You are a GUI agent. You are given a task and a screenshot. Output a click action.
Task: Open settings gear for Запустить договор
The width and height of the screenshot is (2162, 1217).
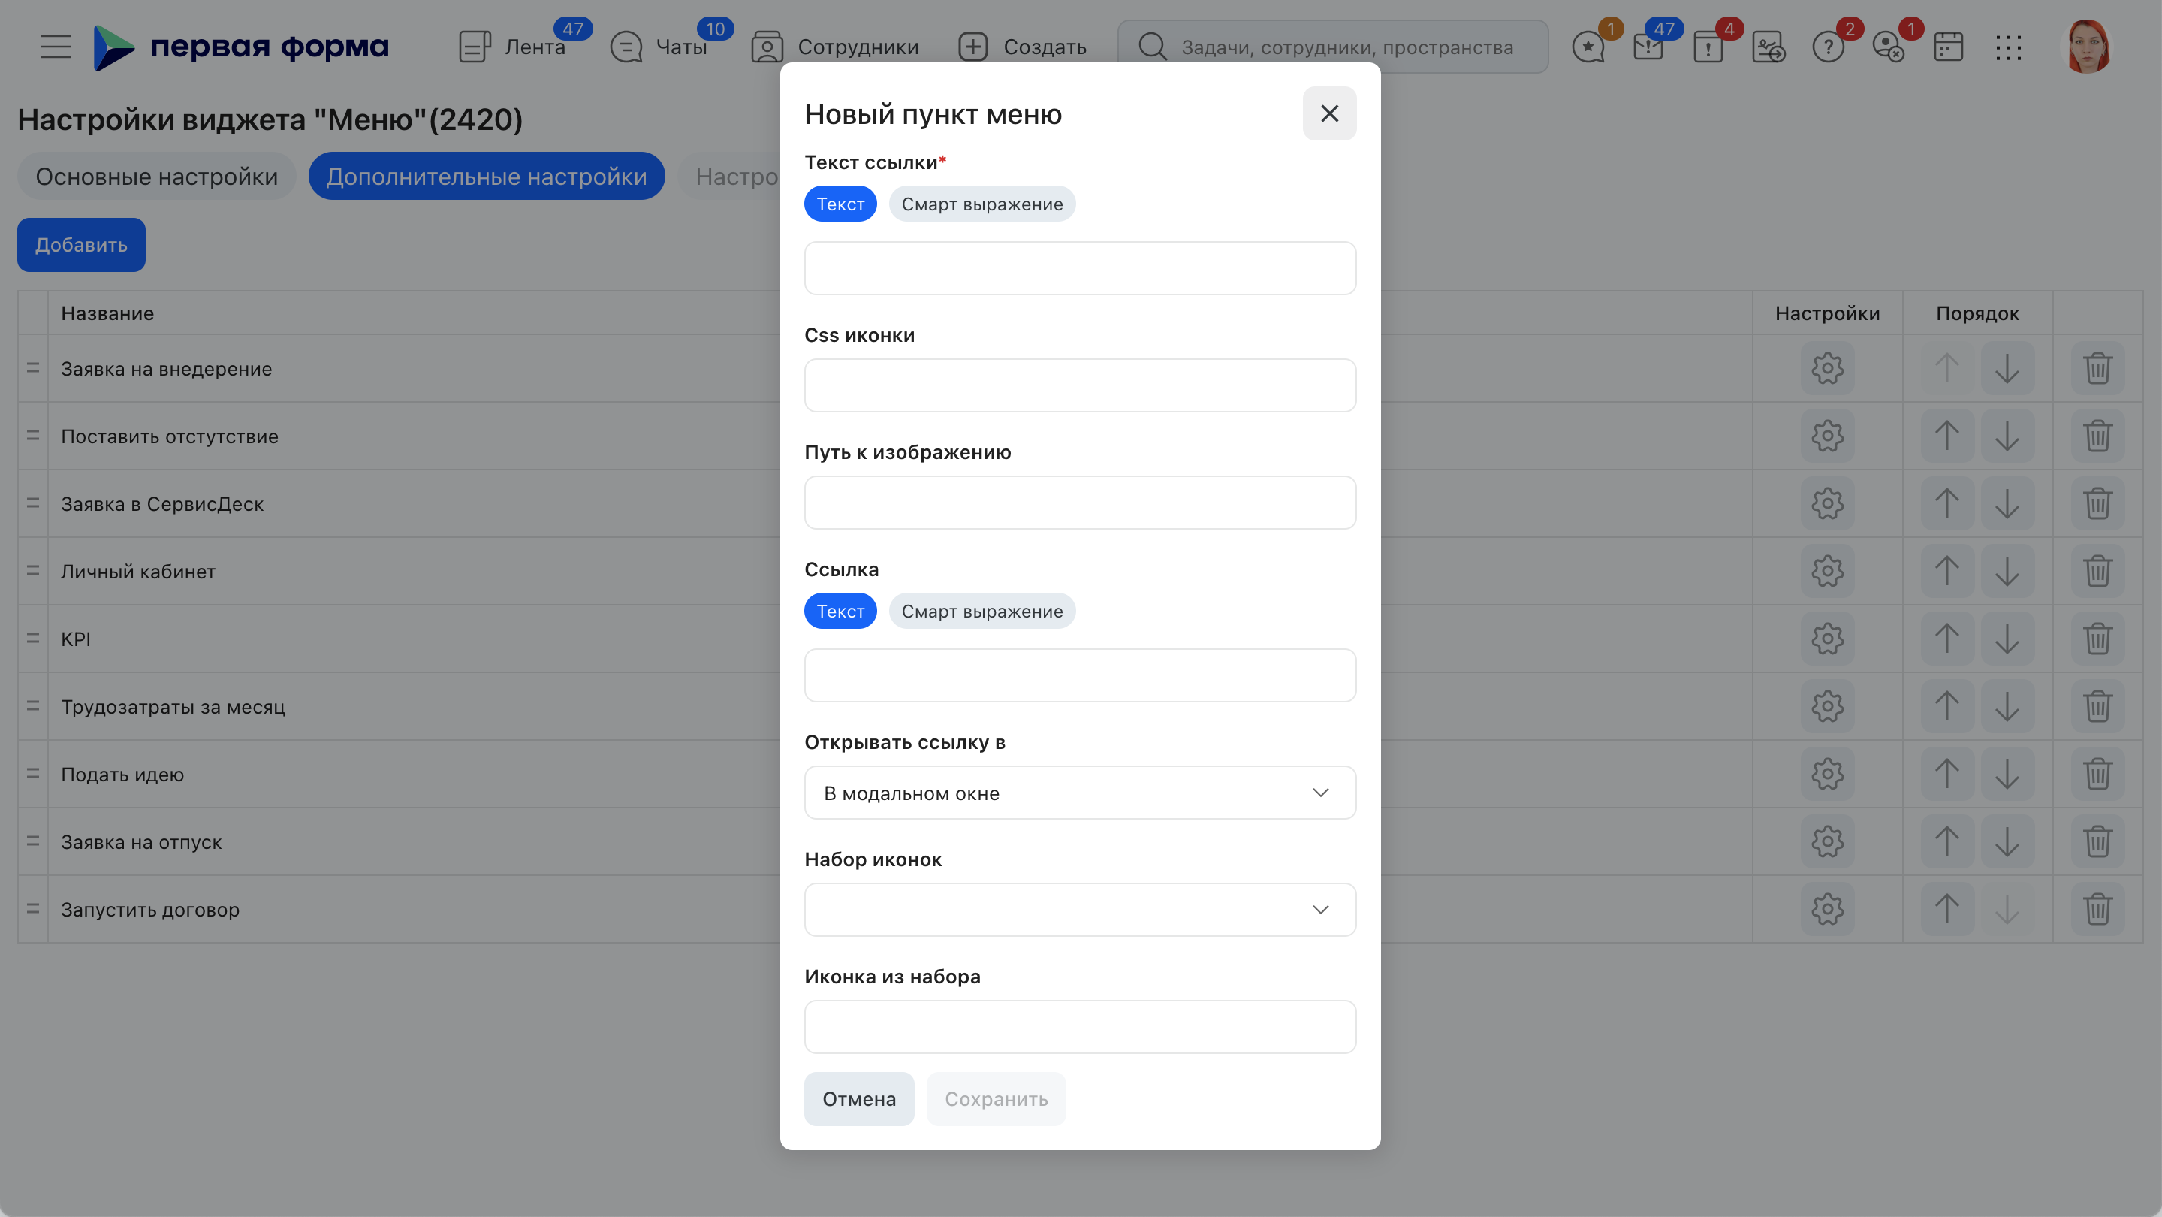click(1827, 909)
